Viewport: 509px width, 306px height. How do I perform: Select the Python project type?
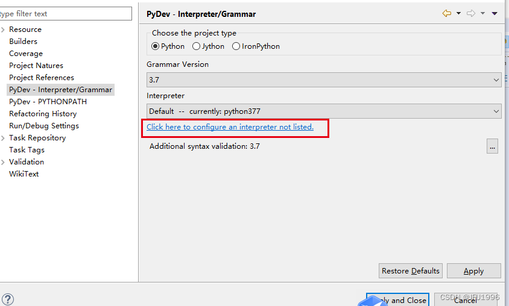[168, 46]
